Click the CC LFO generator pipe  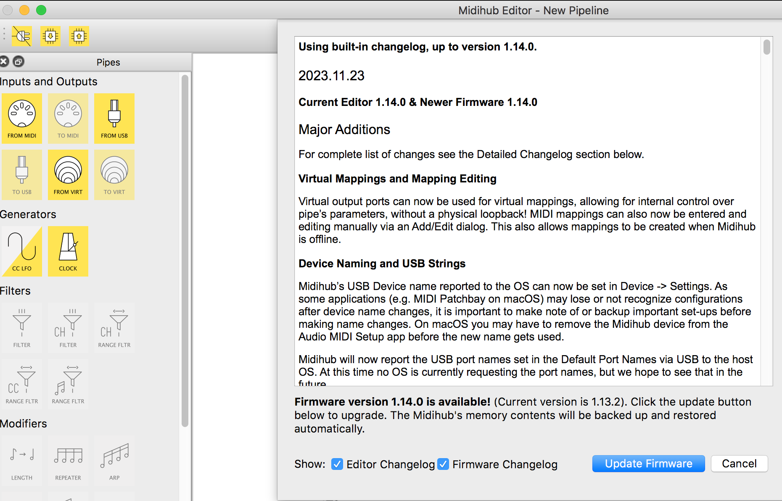[22, 251]
